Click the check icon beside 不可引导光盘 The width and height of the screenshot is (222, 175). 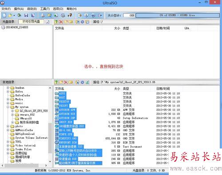(48, 22)
